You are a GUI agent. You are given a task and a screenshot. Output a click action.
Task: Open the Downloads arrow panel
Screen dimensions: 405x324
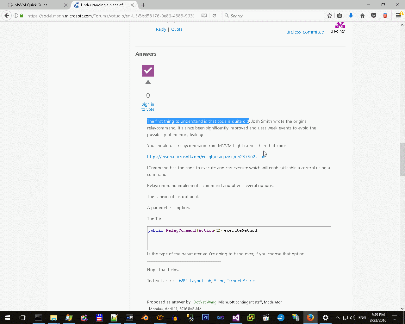[351, 16]
